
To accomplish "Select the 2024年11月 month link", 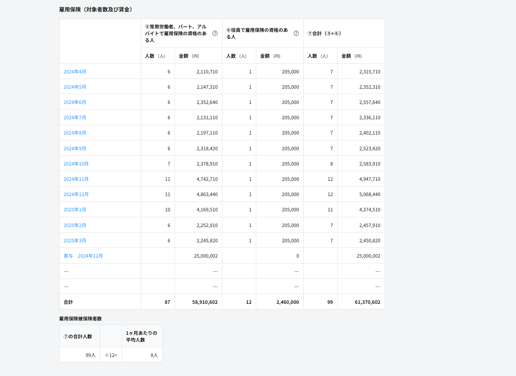I will pyautogui.click(x=76, y=179).
